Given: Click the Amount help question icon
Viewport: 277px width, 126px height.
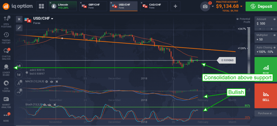Looking at the screenshot, I should [x=275, y=19].
